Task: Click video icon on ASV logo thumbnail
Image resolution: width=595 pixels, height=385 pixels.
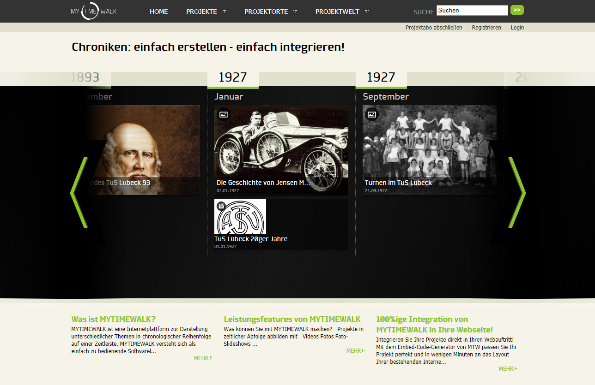Action: 221,206
